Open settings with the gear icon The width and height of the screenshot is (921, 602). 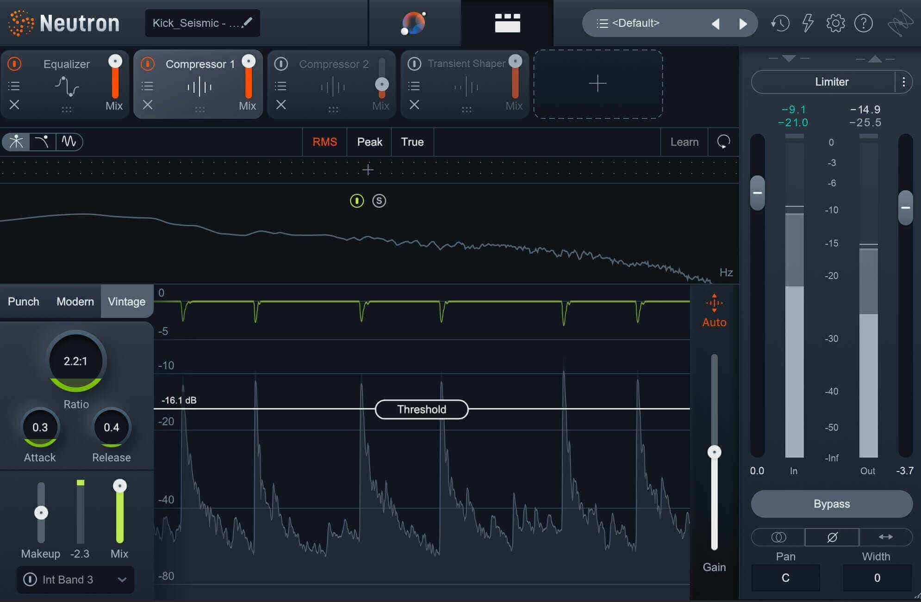[835, 23]
